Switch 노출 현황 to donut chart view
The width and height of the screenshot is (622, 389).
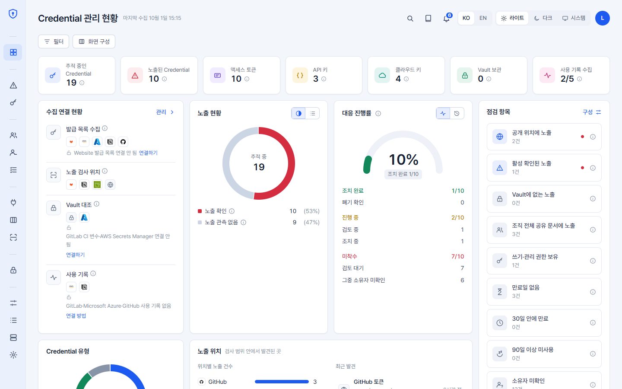click(x=298, y=113)
